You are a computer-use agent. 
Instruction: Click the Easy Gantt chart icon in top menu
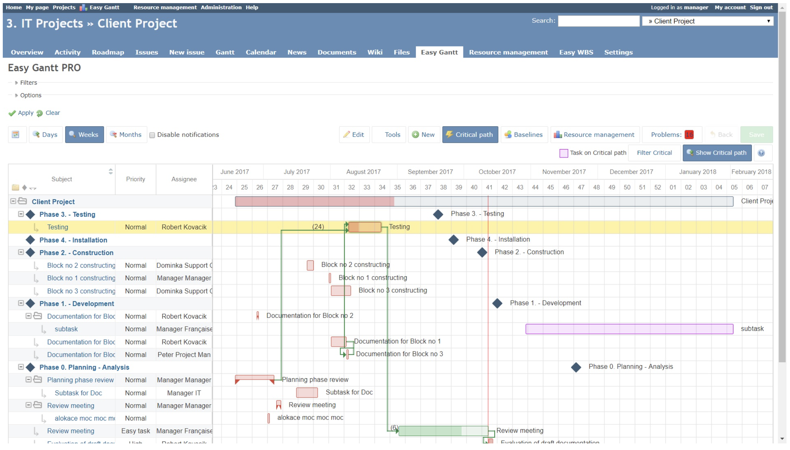click(x=83, y=8)
